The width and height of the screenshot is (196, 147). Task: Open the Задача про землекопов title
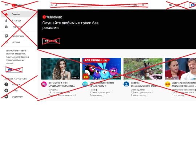tap(184, 84)
